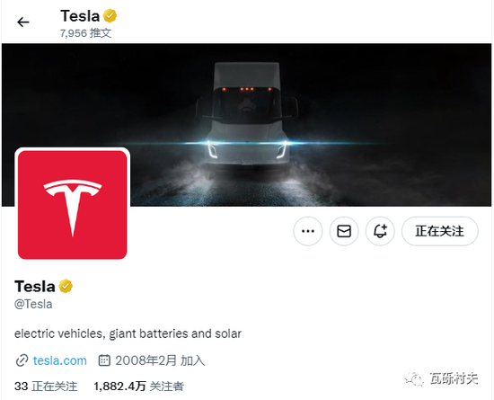Send a direct message with envelope icon

[344, 231]
